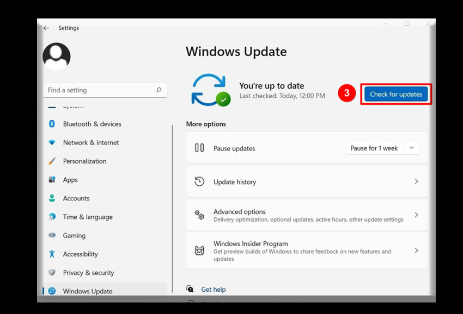
Task: Expand Advanced options with the chevron
Action: tap(416, 215)
